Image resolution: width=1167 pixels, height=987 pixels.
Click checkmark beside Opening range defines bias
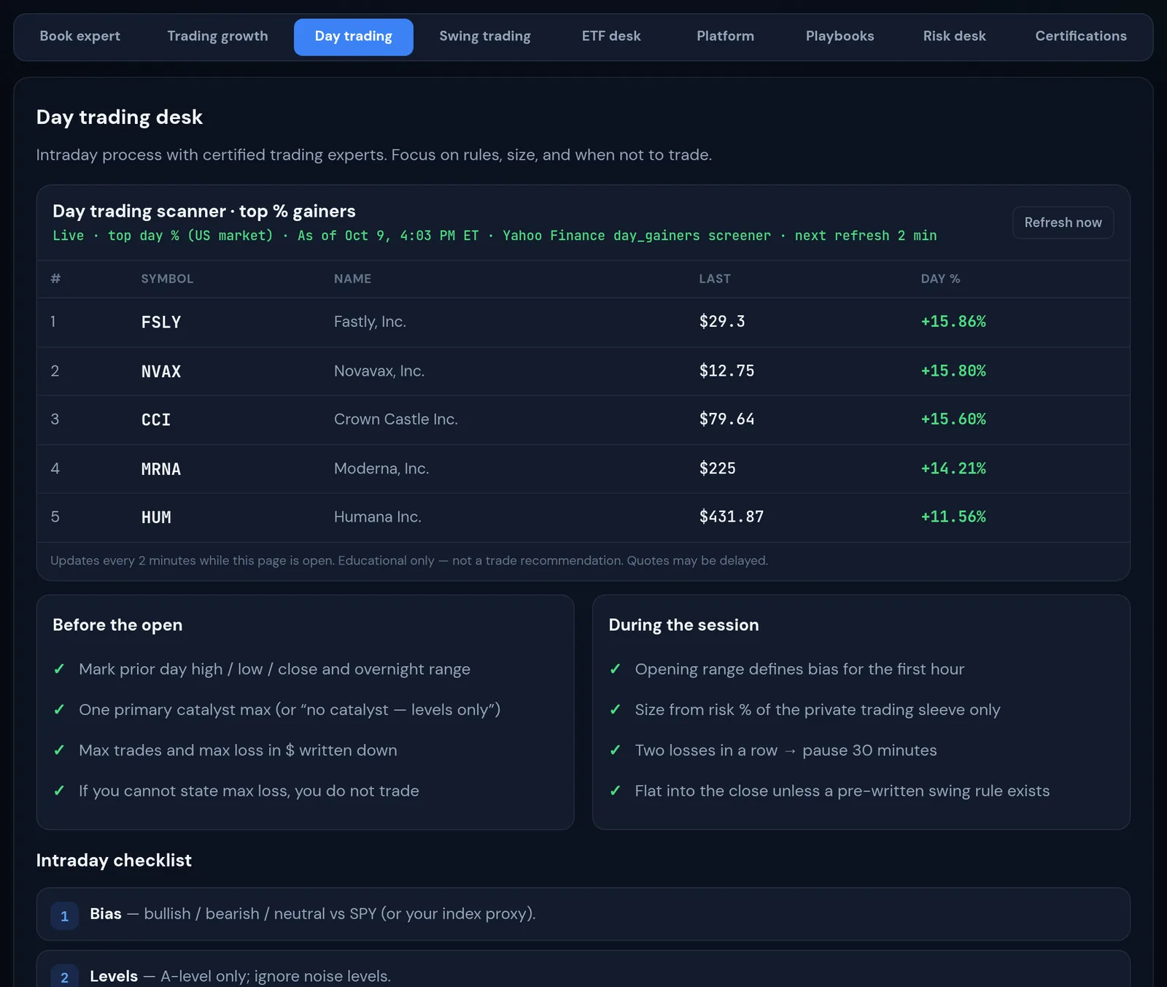616,669
